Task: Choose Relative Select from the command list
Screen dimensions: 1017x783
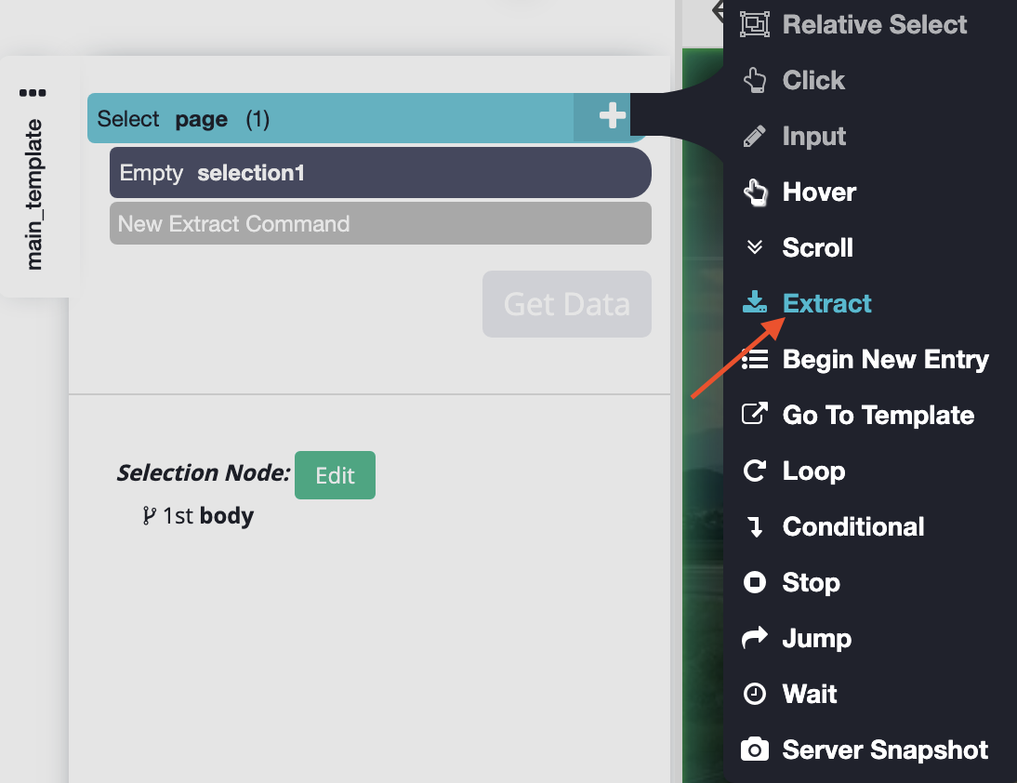Action: tap(874, 24)
